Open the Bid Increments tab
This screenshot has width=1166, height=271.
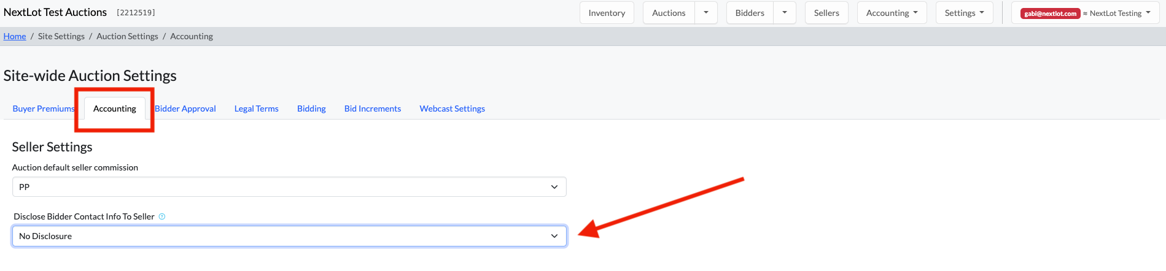pos(373,109)
